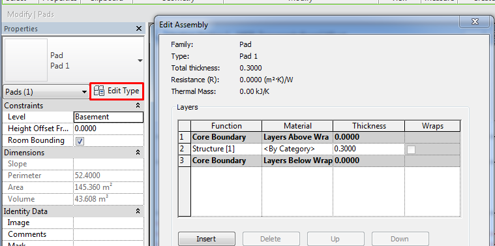Screen dimensions: 495x246
Task: Toggle the Room Bounding checkbox
Action: click(80, 141)
